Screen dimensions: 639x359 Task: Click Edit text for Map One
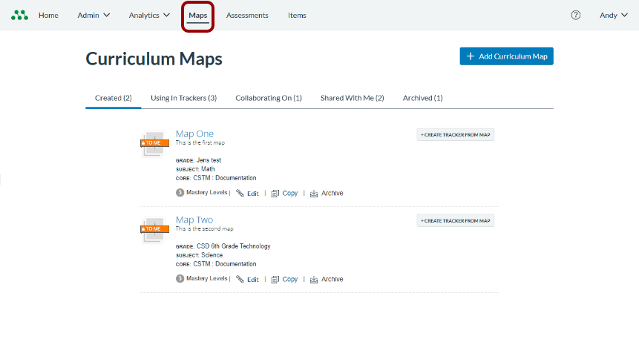(252, 194)
